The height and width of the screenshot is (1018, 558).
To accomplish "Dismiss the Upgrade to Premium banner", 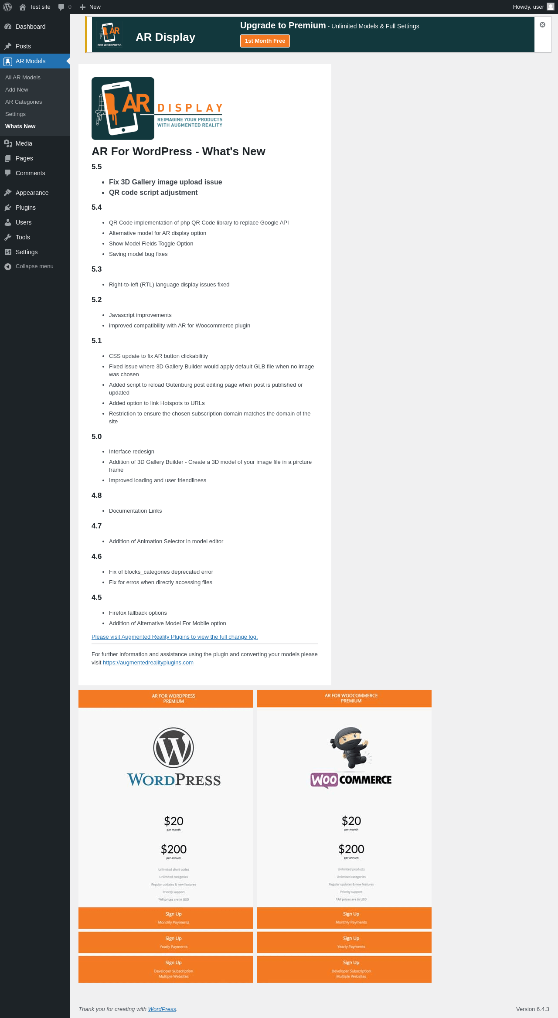I will (x=542, y=25).
